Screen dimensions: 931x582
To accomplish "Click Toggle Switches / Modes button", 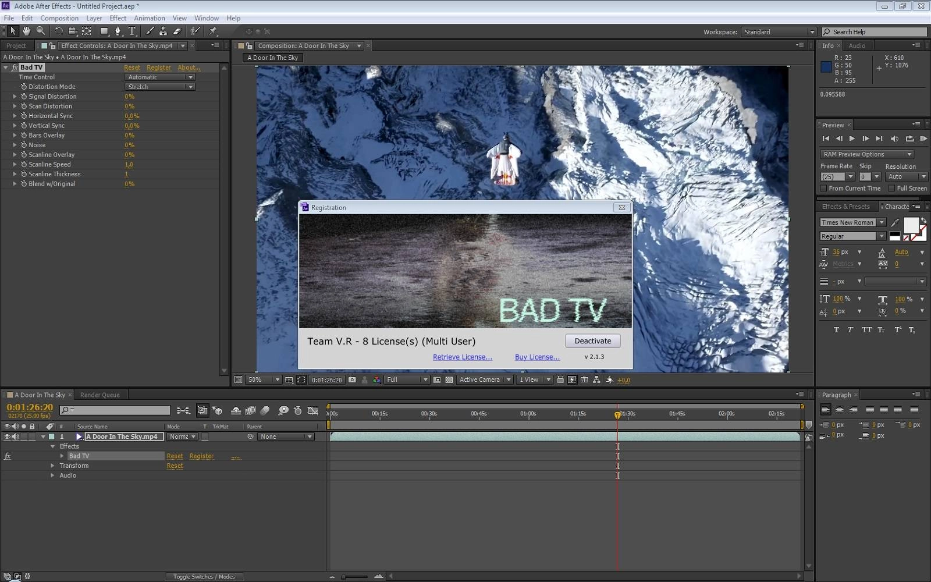I will coord(204,576).
